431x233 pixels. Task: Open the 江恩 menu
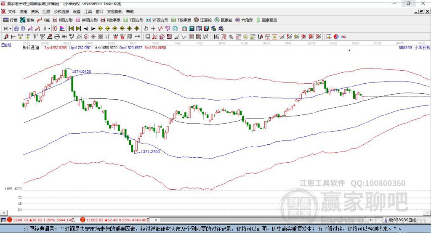[x=46, y=11]
